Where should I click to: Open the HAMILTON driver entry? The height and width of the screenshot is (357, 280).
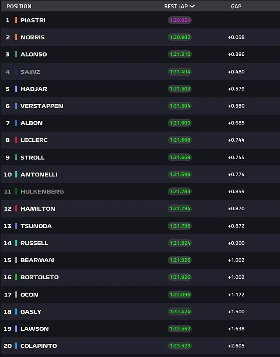point(38,209)
